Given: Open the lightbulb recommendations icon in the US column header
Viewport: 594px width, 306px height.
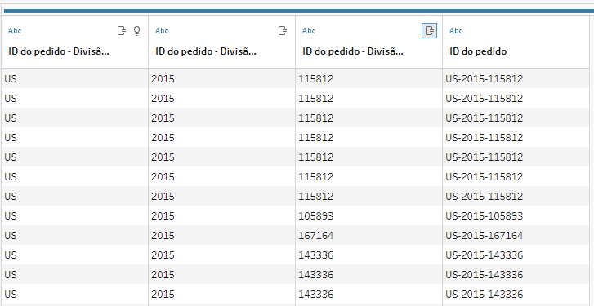Looking at the screenshot, I should click(137, 31).
